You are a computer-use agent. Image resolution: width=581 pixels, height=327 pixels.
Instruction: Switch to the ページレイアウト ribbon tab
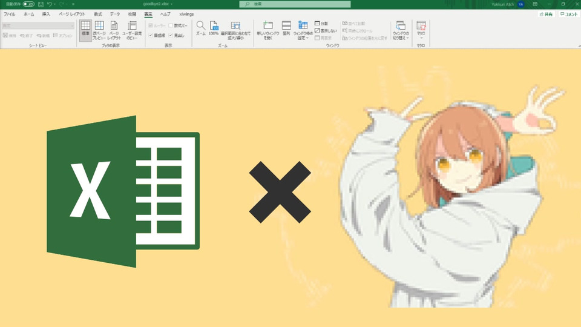72,14
